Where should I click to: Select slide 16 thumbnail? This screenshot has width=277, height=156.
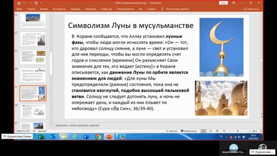[x=33, y=111]
